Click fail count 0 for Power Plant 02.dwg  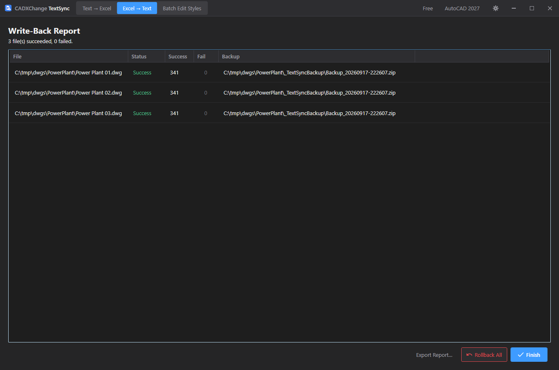206,92
